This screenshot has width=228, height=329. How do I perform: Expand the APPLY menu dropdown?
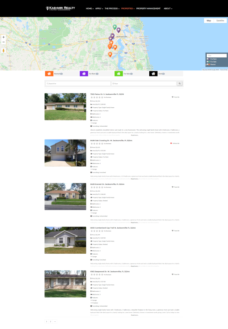click(99, 9)
